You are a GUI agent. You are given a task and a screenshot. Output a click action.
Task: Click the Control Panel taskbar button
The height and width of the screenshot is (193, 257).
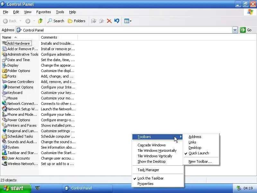click(x=87, y=188)
